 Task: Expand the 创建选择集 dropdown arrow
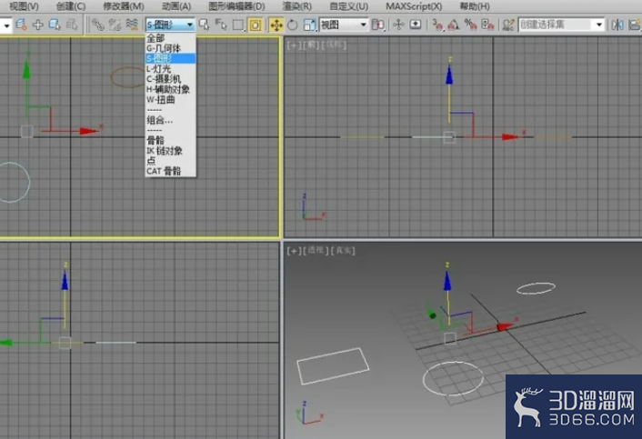point(599,25)
